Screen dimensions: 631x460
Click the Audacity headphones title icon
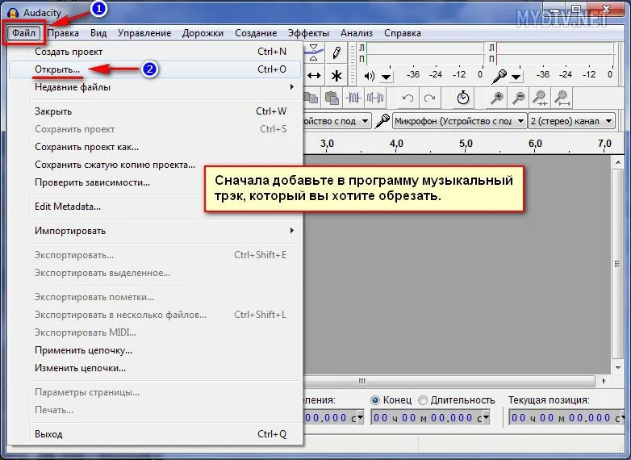pos(13,13)
